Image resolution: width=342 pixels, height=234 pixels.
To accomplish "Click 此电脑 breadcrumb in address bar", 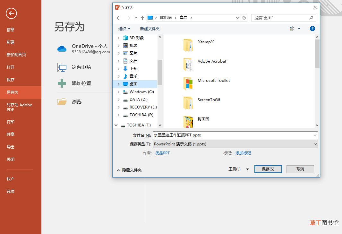I will (166, 18).
